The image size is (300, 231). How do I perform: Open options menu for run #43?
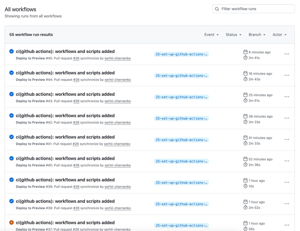click(x=287, y=97)
